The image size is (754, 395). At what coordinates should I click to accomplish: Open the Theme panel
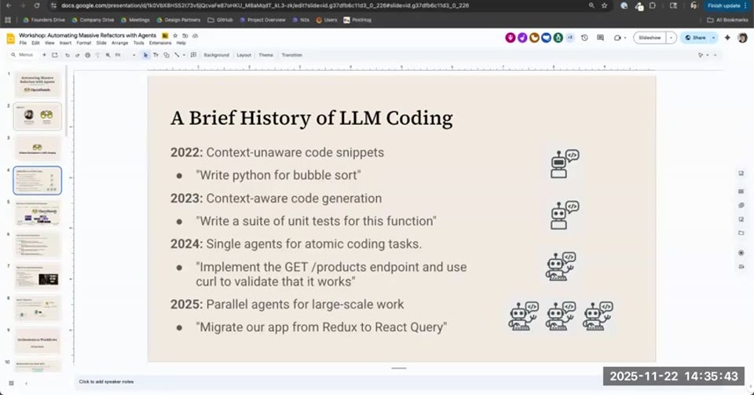(266, 55)
